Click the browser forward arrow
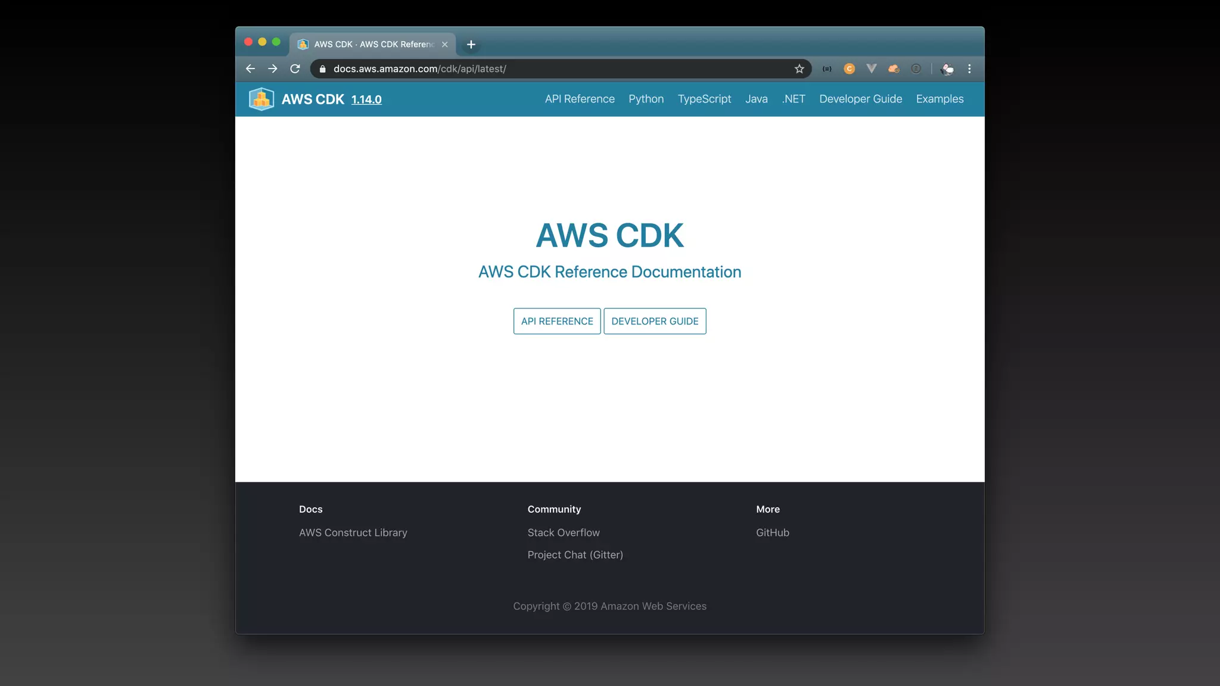The height and width of the screenshot is (686, 1220). point(273,69)
